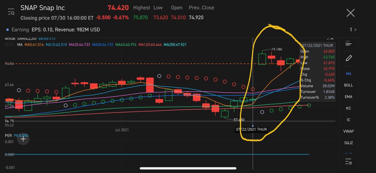Image resolution: width=376 pixels, height=173 pixels.
Task: Click the 74.56 dashed price level label
Action: click(9, 64)
